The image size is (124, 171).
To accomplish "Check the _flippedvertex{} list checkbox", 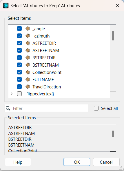I will click(19, 94).
